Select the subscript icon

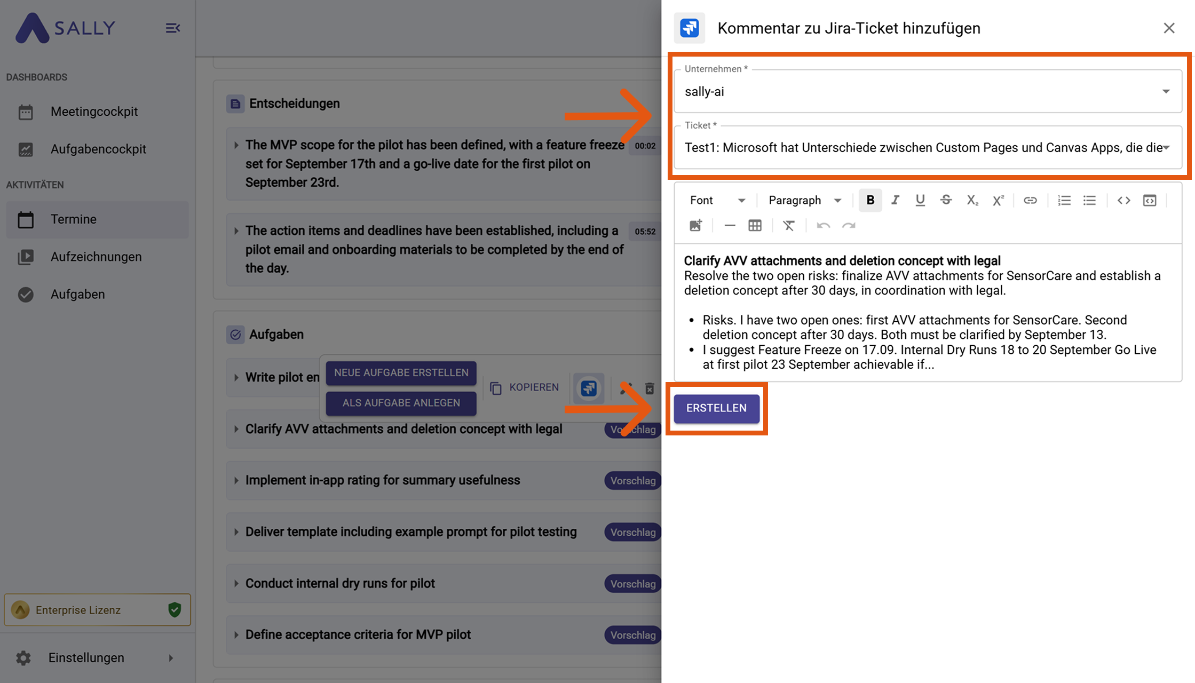point(972,200)
